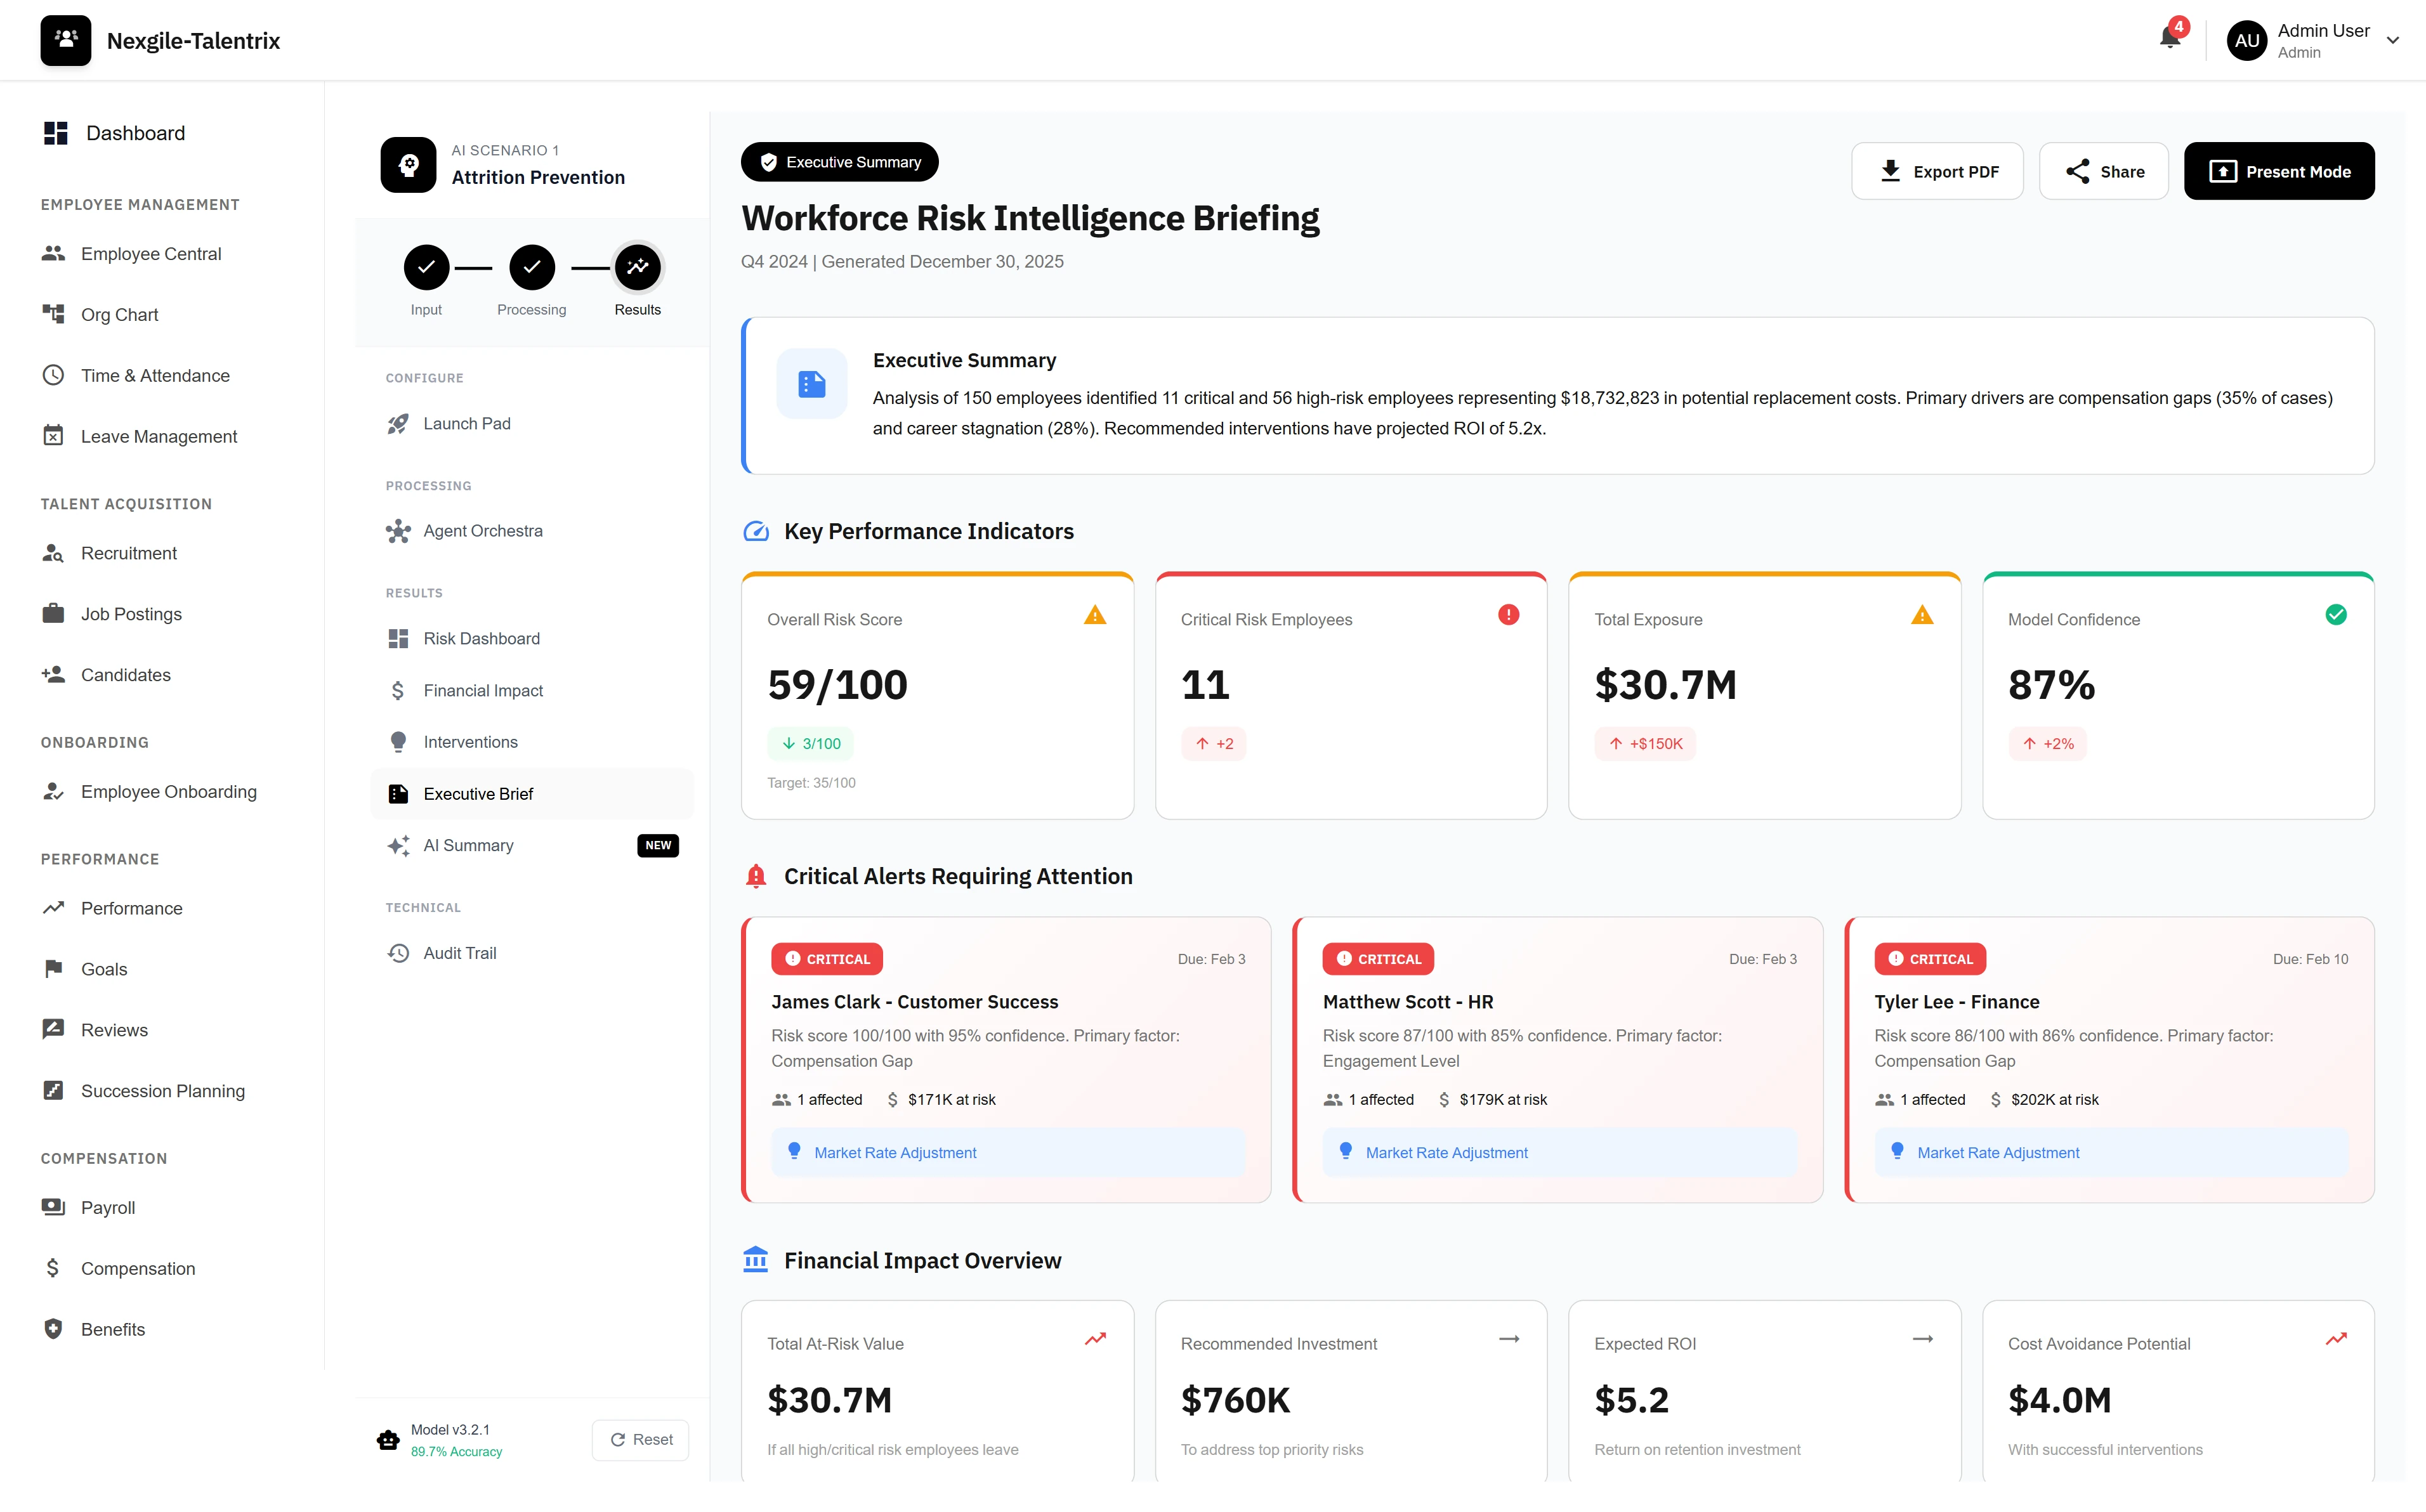Viewport: 2426px width, 1512px height.
Task: Select the Processing step circle
Action: tap(531, 267)
